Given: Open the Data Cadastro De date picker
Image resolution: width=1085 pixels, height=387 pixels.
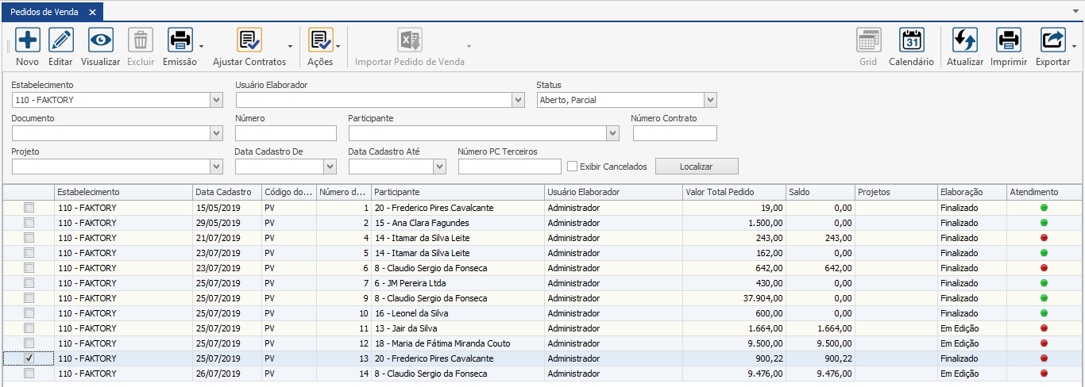Looking at the screenshot, I should coord(330,167).
